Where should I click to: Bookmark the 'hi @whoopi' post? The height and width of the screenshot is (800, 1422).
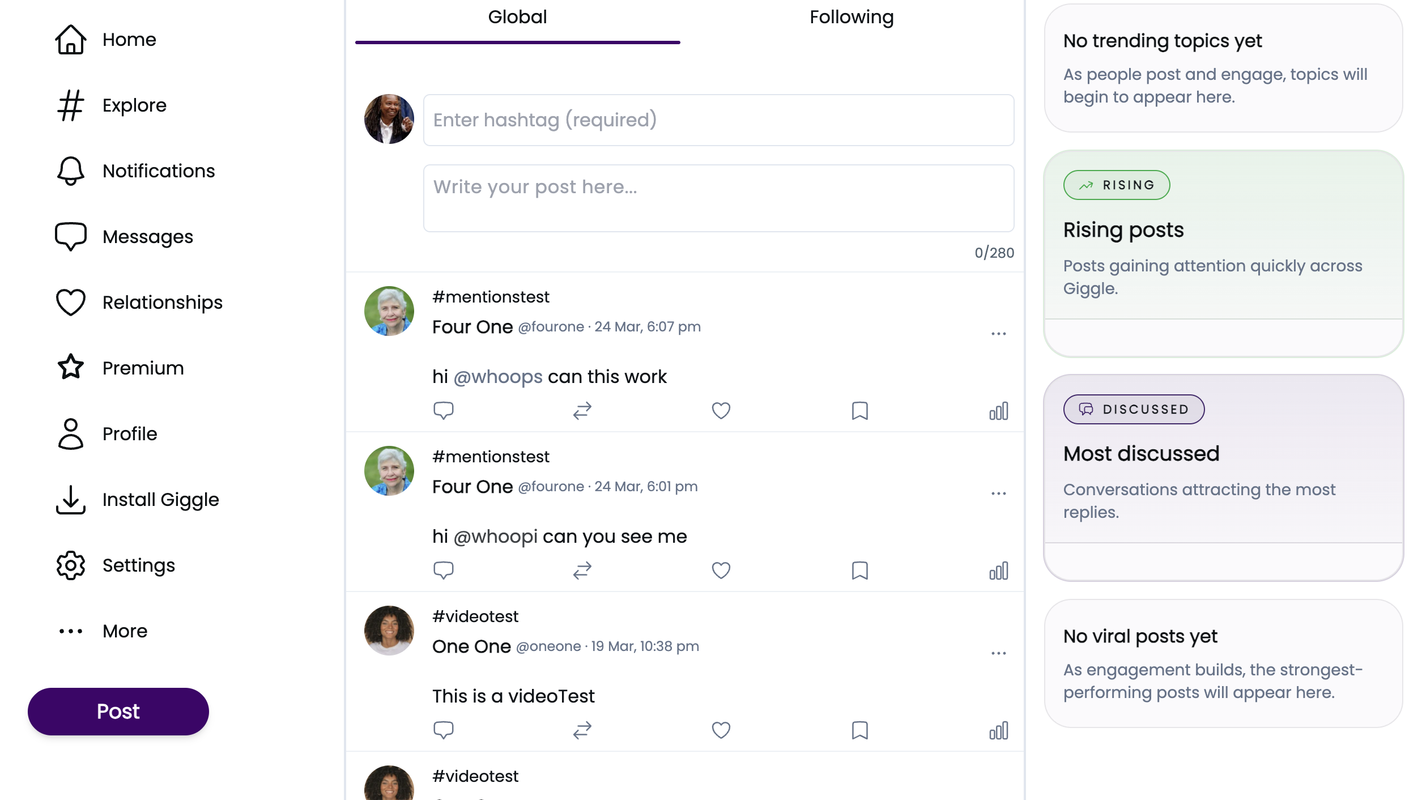pos(859,570)
